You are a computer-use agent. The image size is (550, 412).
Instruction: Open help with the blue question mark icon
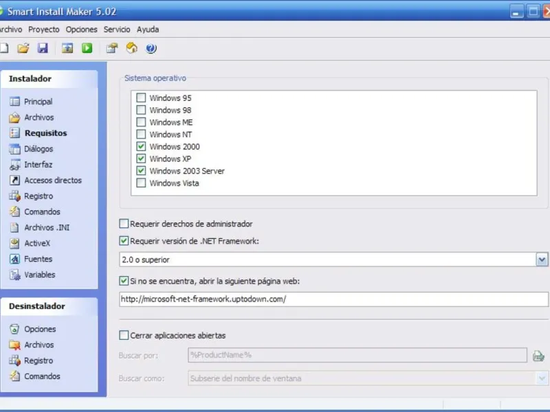coord(151,48)
